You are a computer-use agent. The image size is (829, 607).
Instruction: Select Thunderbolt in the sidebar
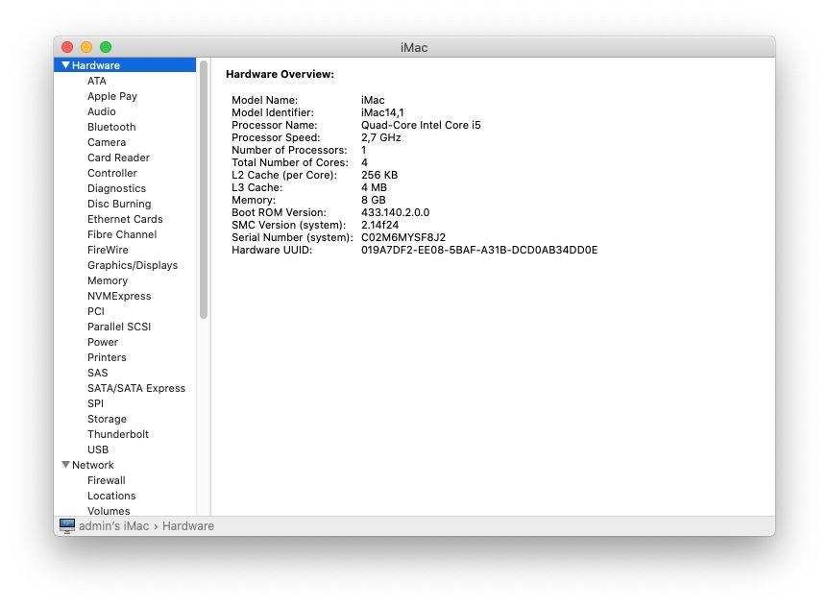pos(118,434)
